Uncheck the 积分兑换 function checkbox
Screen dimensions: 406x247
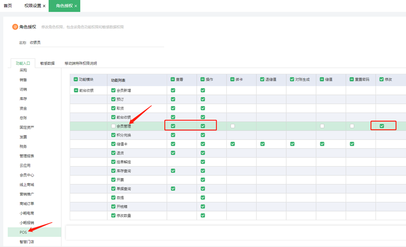point(113,135)
